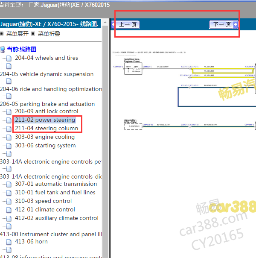Click the 菜单展开 list icon
256x258 pixels.
(x=2, y=34)
